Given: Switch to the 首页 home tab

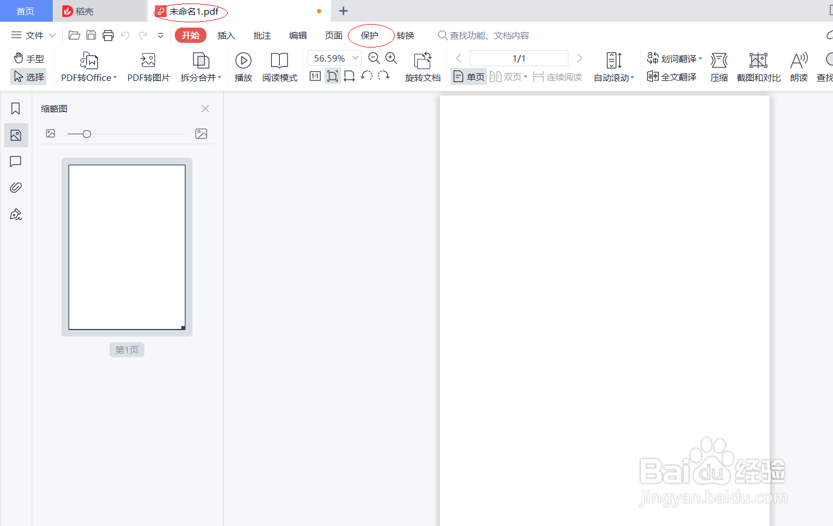Looking at the screenshot, I should (x=26, y=11).
